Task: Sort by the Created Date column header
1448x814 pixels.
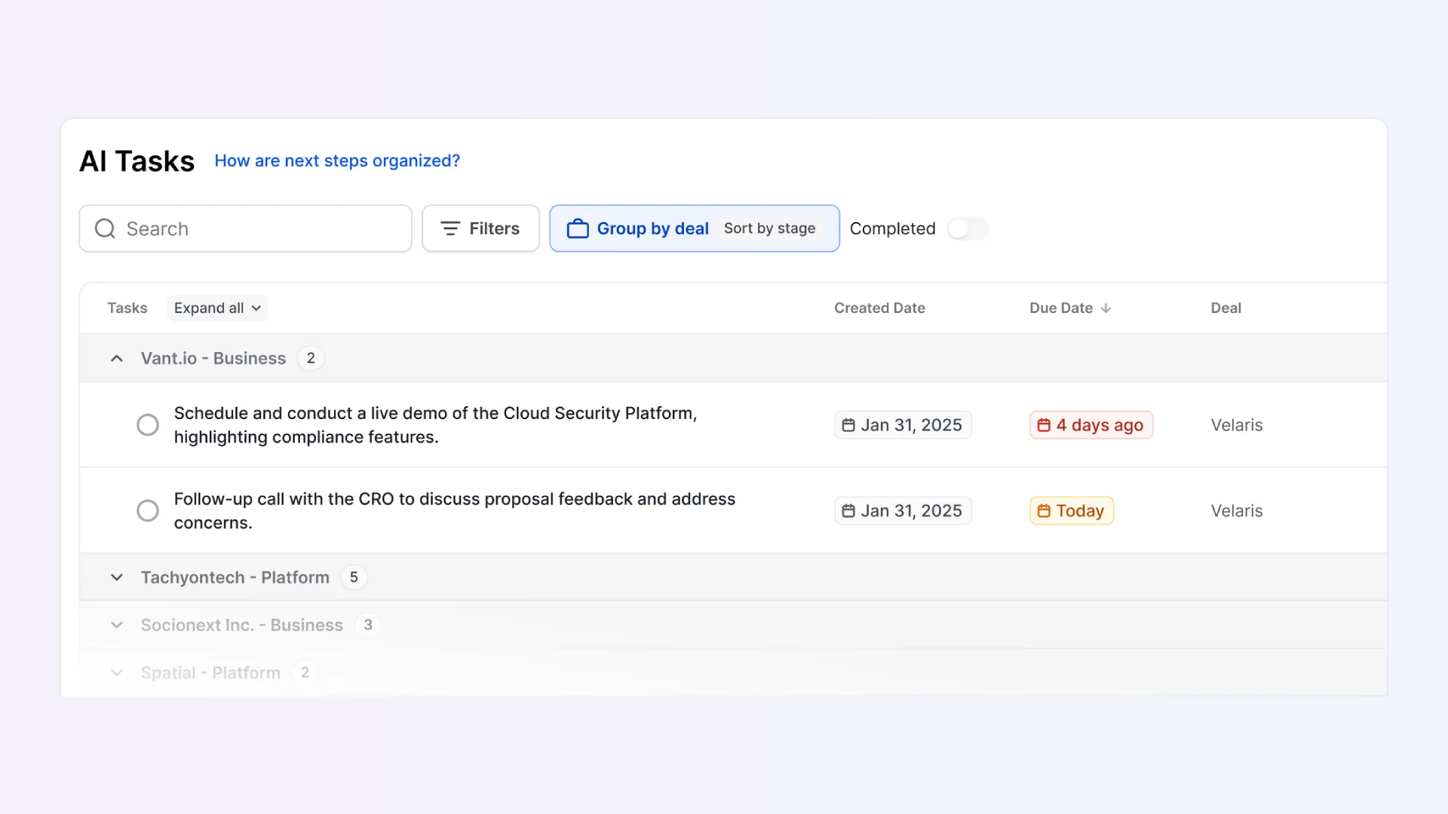Action: [x=879, y=308]
